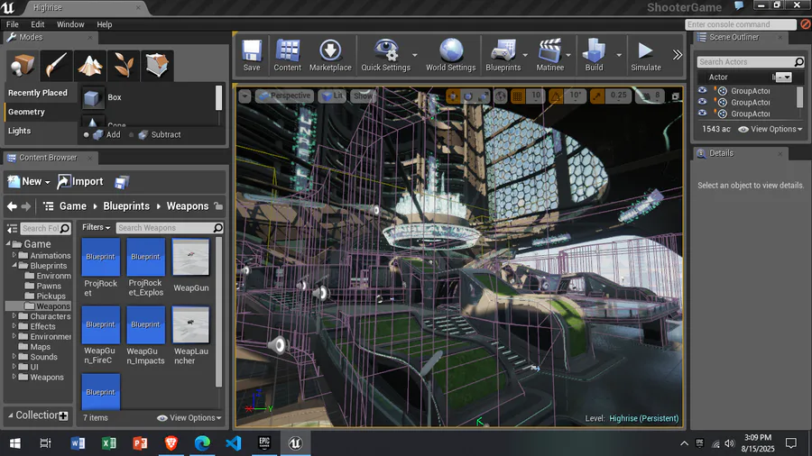Toggle the lock icon next to Weapons path
This screenshot has height=456, width=812.
[x=218, y=206]
